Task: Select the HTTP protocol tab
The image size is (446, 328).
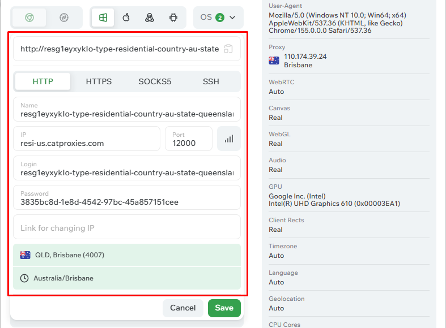Action: click(x=43, y=81)
